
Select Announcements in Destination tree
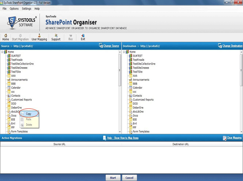tap(141, 80)
